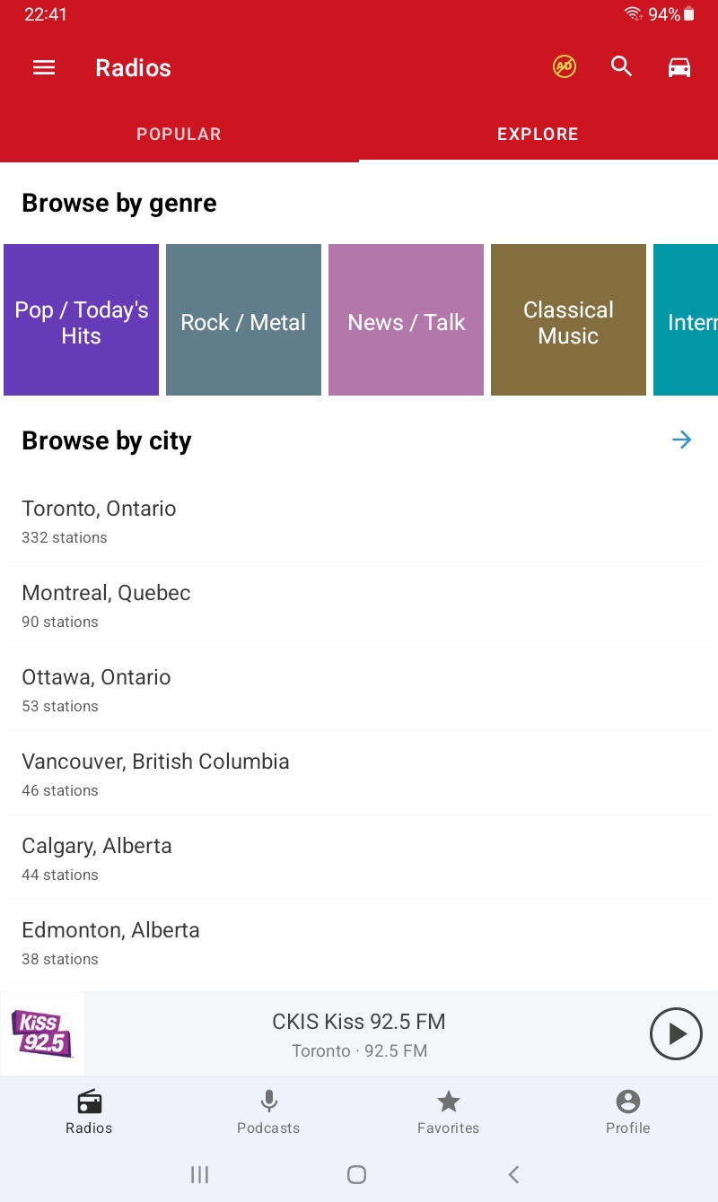Tap the Kiss 92.5 station logo
The width and height of the screenshot is (718, 1202).
42,1033
